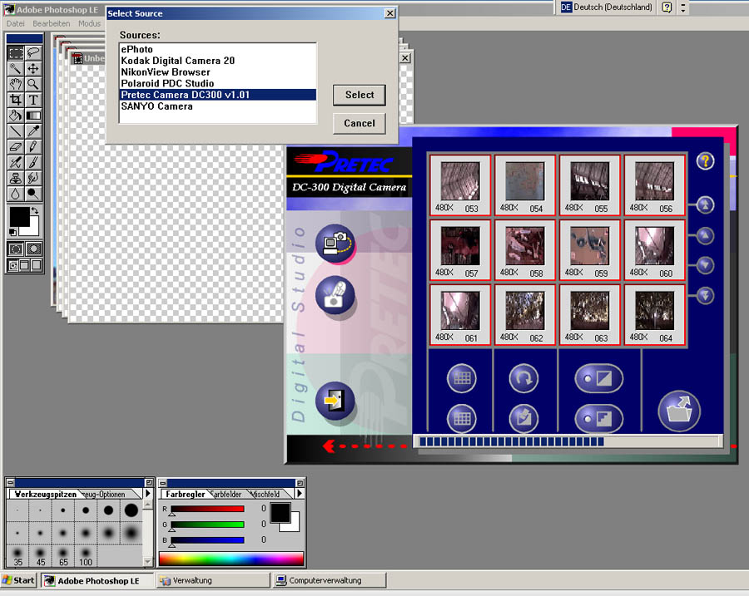
Task: Switch to Werkzeug-Optionen tab
Action: click(104, 495)
